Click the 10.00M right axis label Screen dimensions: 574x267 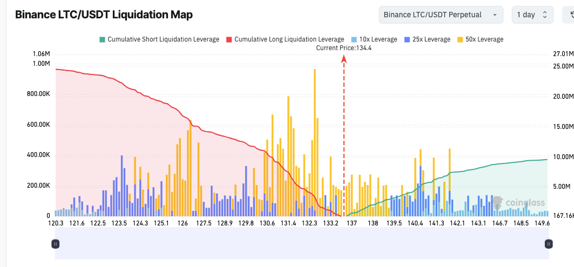click(x=563, y=157)
